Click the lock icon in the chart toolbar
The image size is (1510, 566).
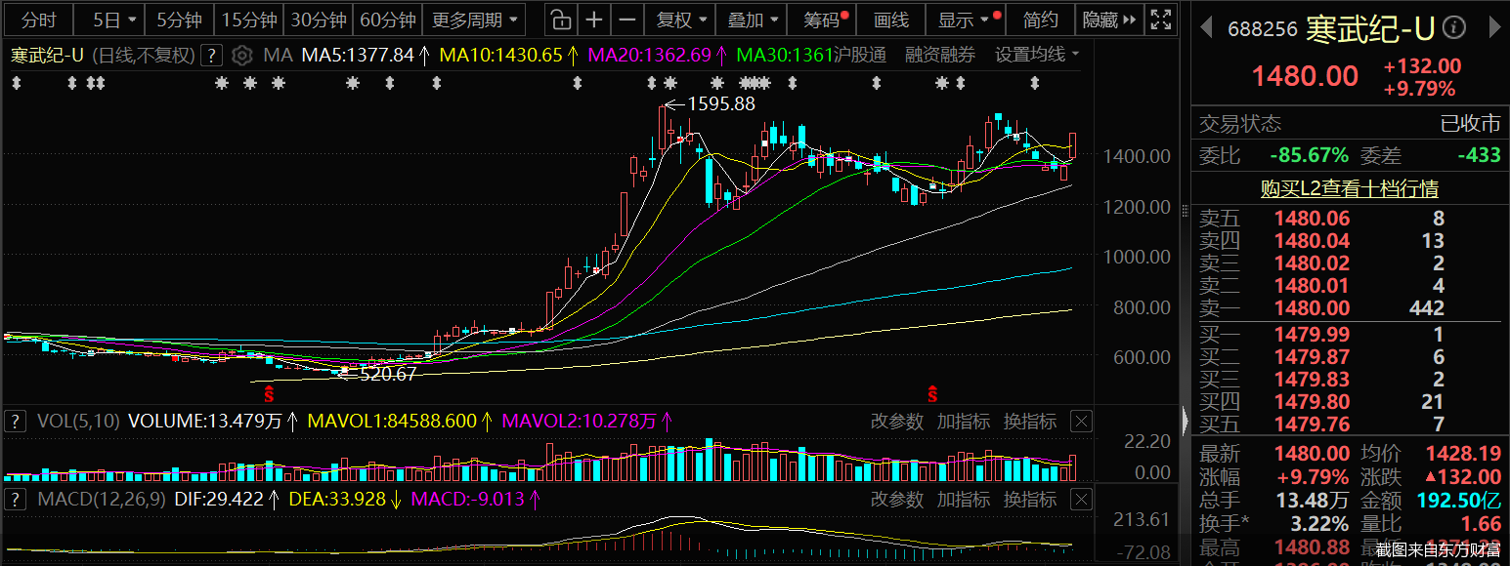click(558, 20)
